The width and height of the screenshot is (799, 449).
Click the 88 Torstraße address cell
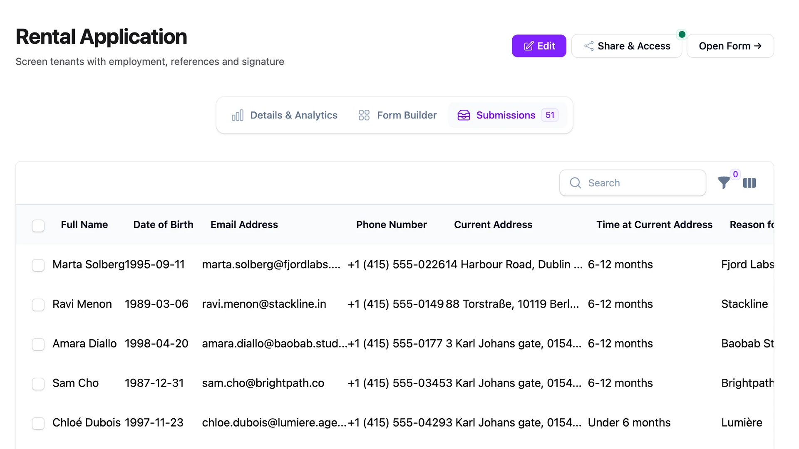click(512, 304)
